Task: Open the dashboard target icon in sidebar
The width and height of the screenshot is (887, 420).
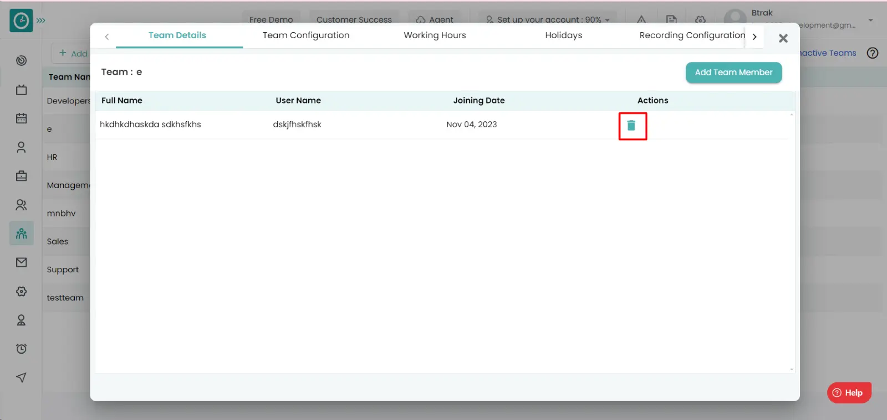Action: 22,60
